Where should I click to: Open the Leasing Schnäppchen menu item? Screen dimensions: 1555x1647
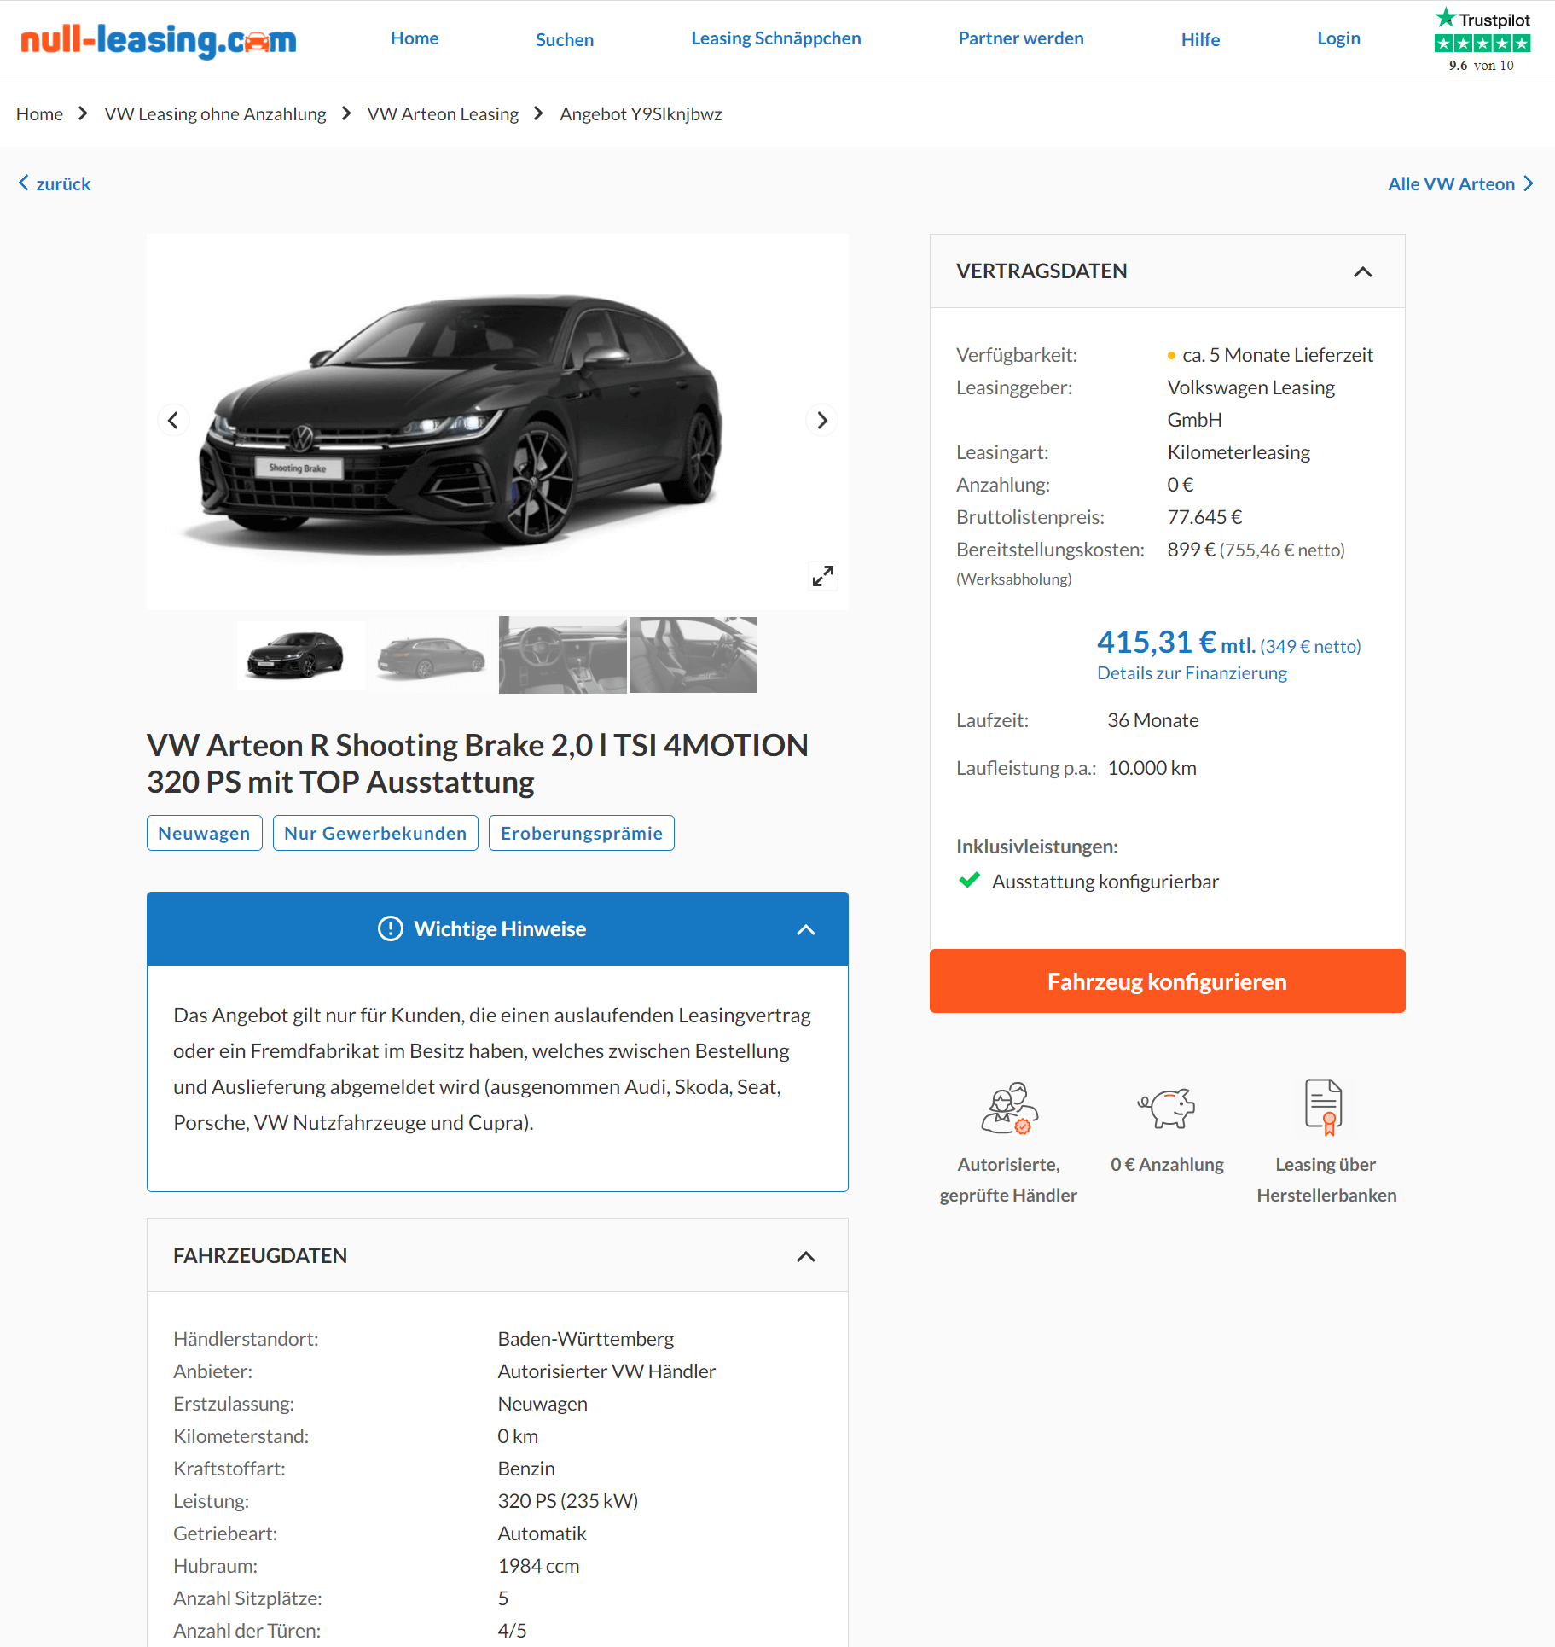click(x=775, y=38)
